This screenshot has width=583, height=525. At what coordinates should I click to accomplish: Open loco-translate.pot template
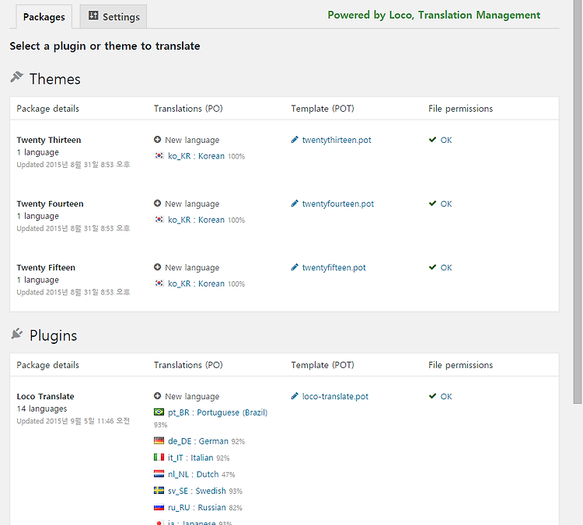coord(335,397)
